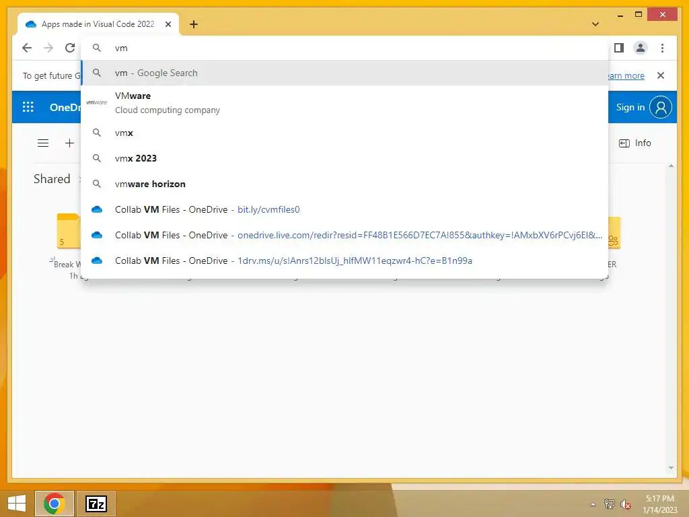The image size is (689, 517).
Task: Dismiss the info bar with its X
Action: point(661,75)
